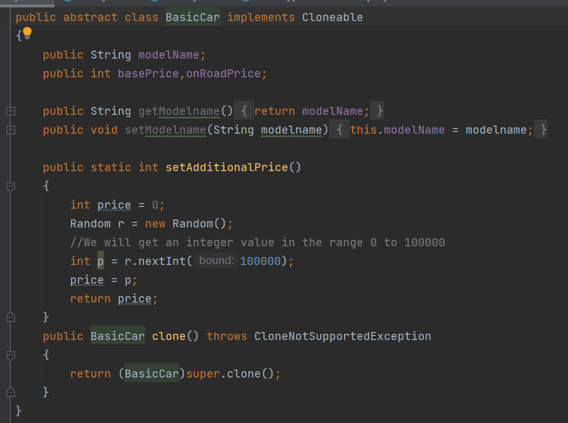Click fold end marker of setAdditionalPrice method
This screenshot has width=568, height=423.
point(10,317)
